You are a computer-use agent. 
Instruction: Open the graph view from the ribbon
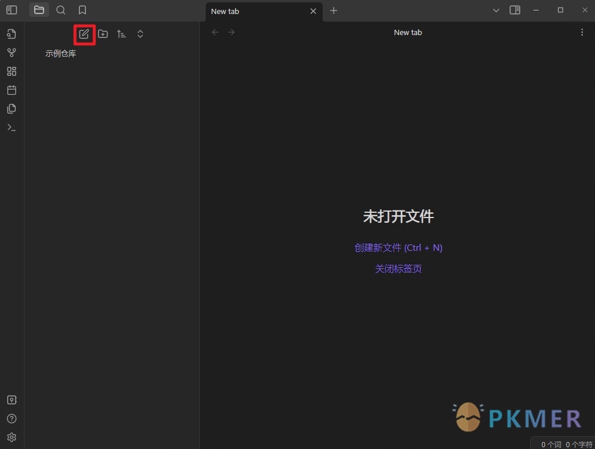tap(12, 53)
